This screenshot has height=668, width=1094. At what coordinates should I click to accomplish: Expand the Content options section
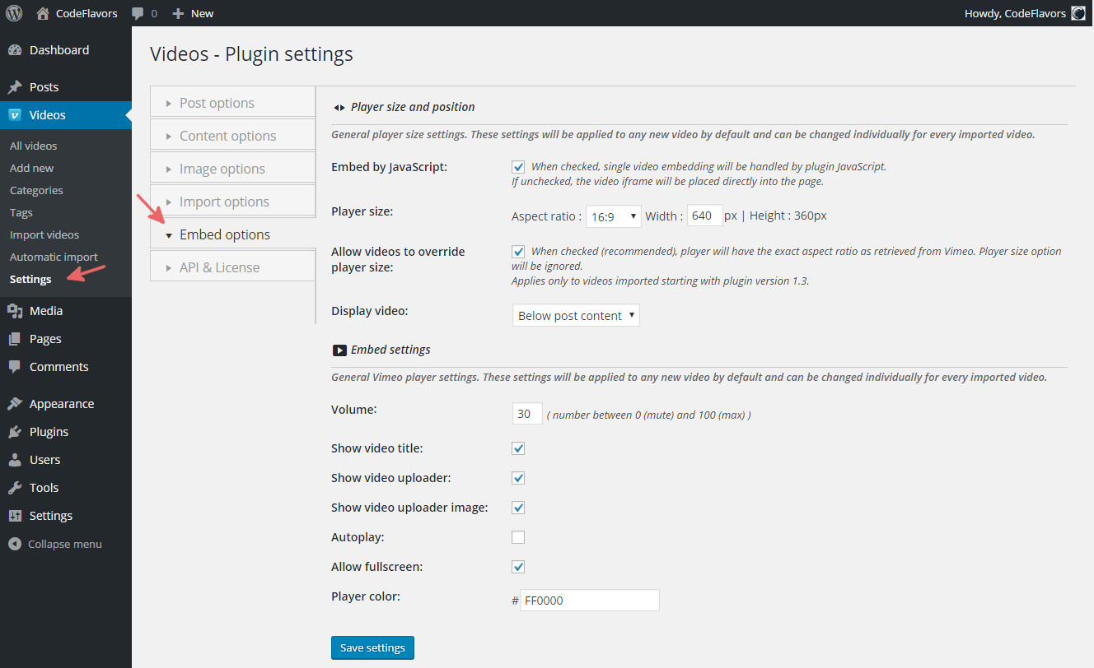pyautogui.click(x=232, y=136)
